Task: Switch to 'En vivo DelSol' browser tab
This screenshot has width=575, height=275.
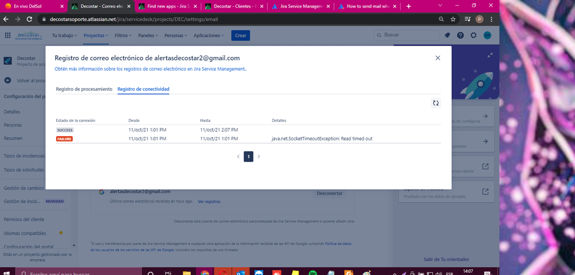Action: click(x=33, y=6)
